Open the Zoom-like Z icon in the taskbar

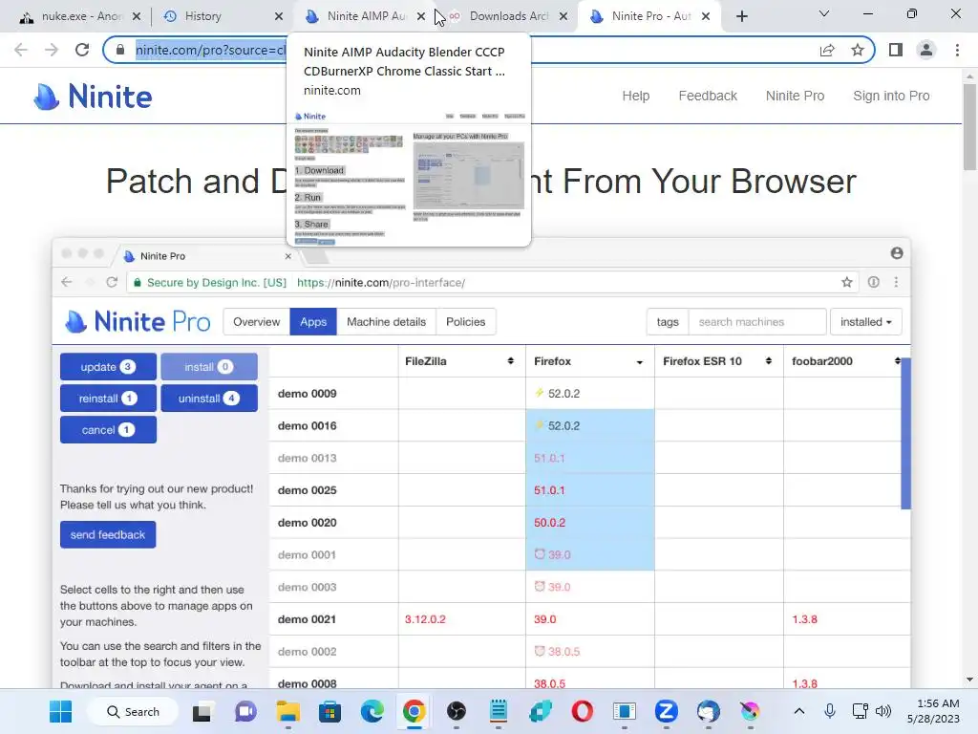coord(666,711)
